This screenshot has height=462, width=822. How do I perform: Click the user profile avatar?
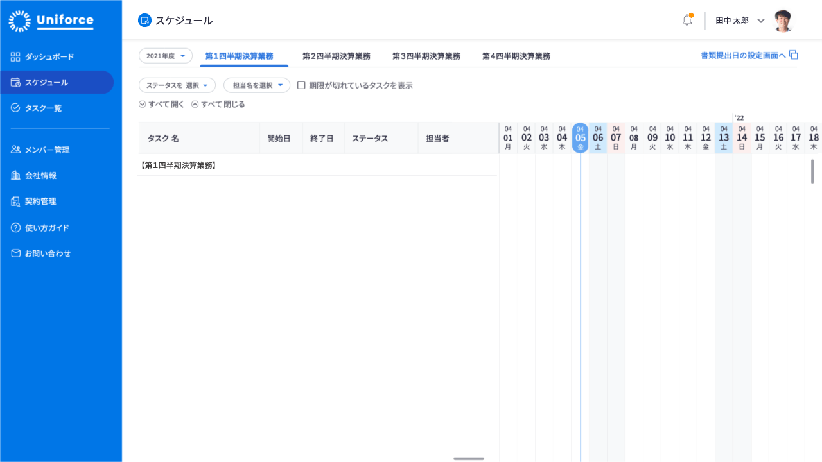783,21
